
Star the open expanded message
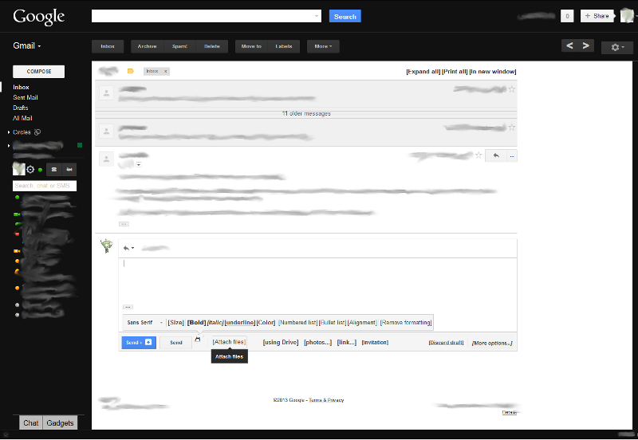[479, 155]
